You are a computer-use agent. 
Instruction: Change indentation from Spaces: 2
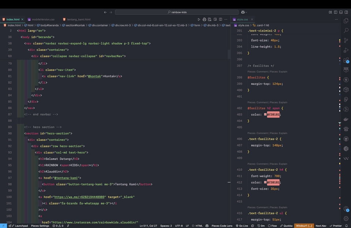coord(166,226)
